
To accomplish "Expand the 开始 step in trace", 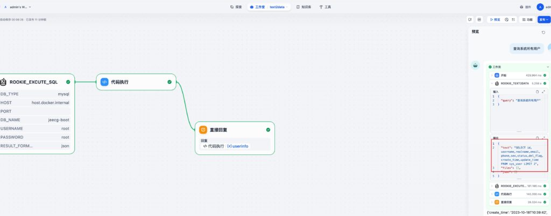I will tap(491, 75).
